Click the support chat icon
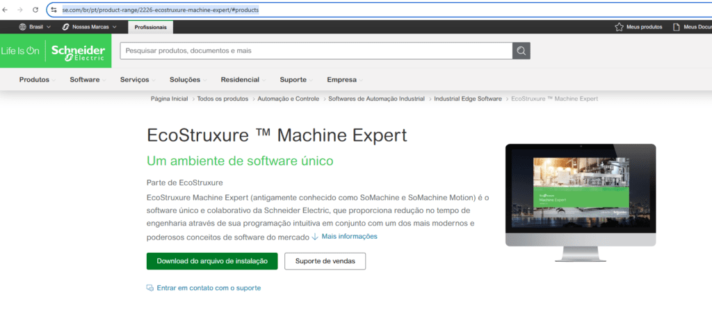This screenshot has height=309, width=712. click(150, 288)
